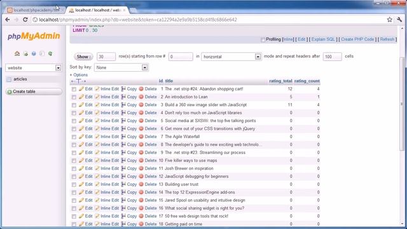Click Copy icon for row 3

point(123,105)
